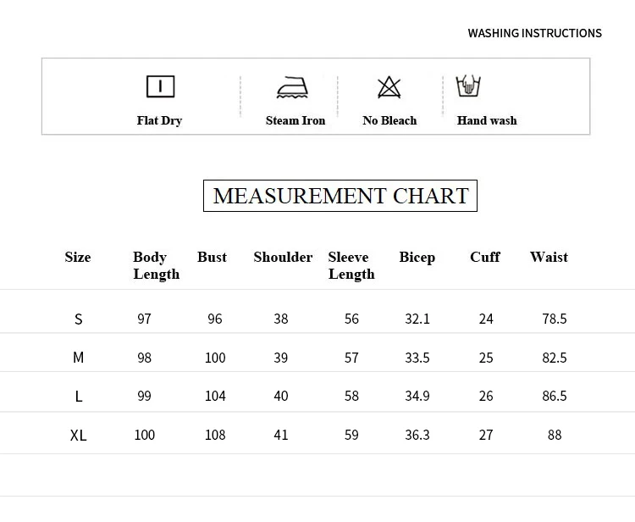The width and height of the screenshot is (635, 522).
Task: Click the Body Length column header
Action: [157, 265]
